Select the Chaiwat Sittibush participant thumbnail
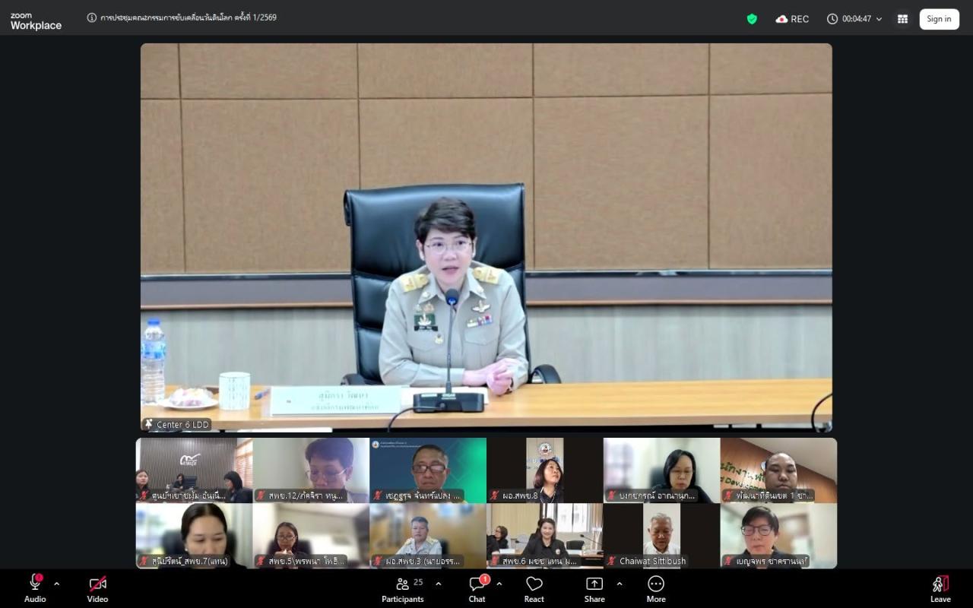This screenshot has height=608, width=973. click(662, 536)
